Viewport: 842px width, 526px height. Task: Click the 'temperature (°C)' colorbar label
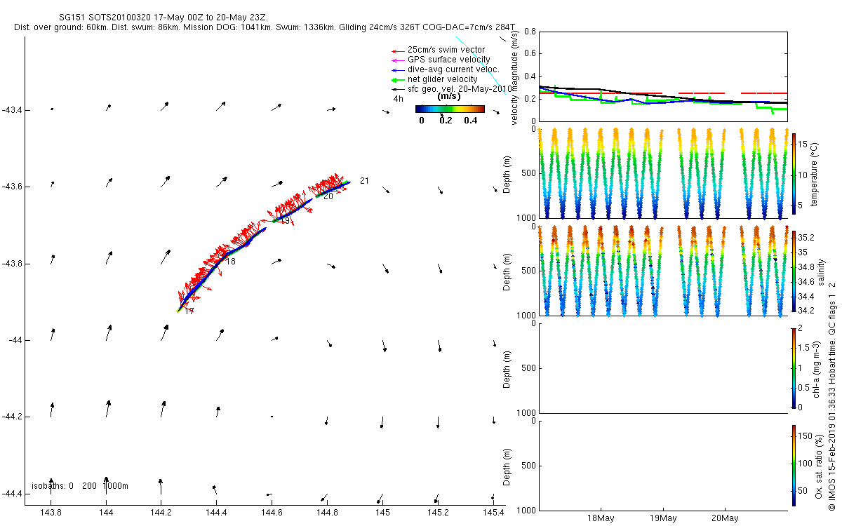(x=815, y=173)
